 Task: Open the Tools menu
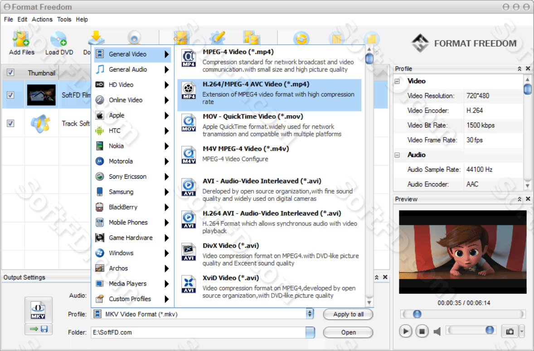64,19
